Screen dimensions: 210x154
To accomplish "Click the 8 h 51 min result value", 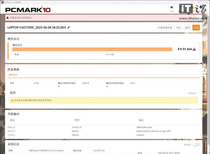I will pos(185,49).
